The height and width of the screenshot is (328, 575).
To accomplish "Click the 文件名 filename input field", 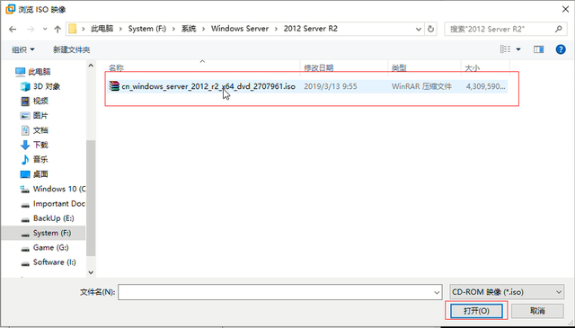I will 279,292.
